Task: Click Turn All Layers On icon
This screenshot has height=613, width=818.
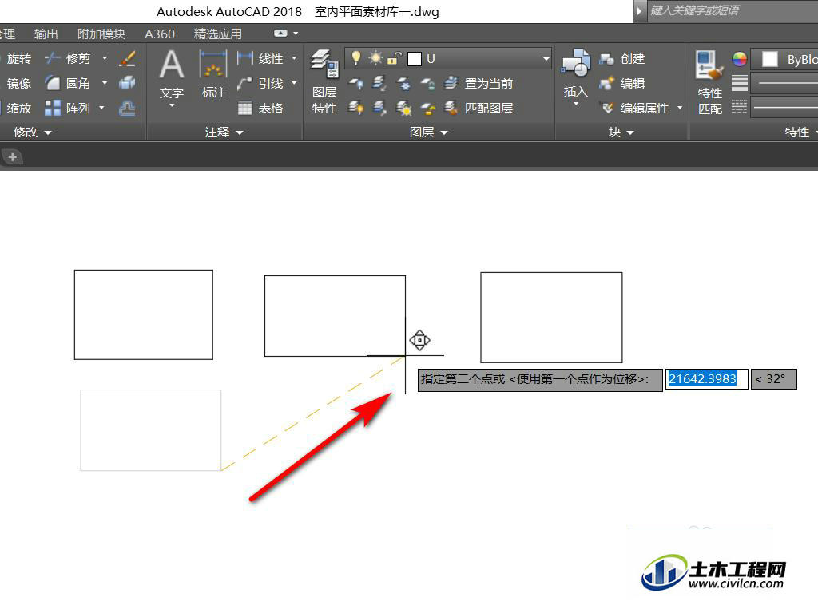Action: 356,108
